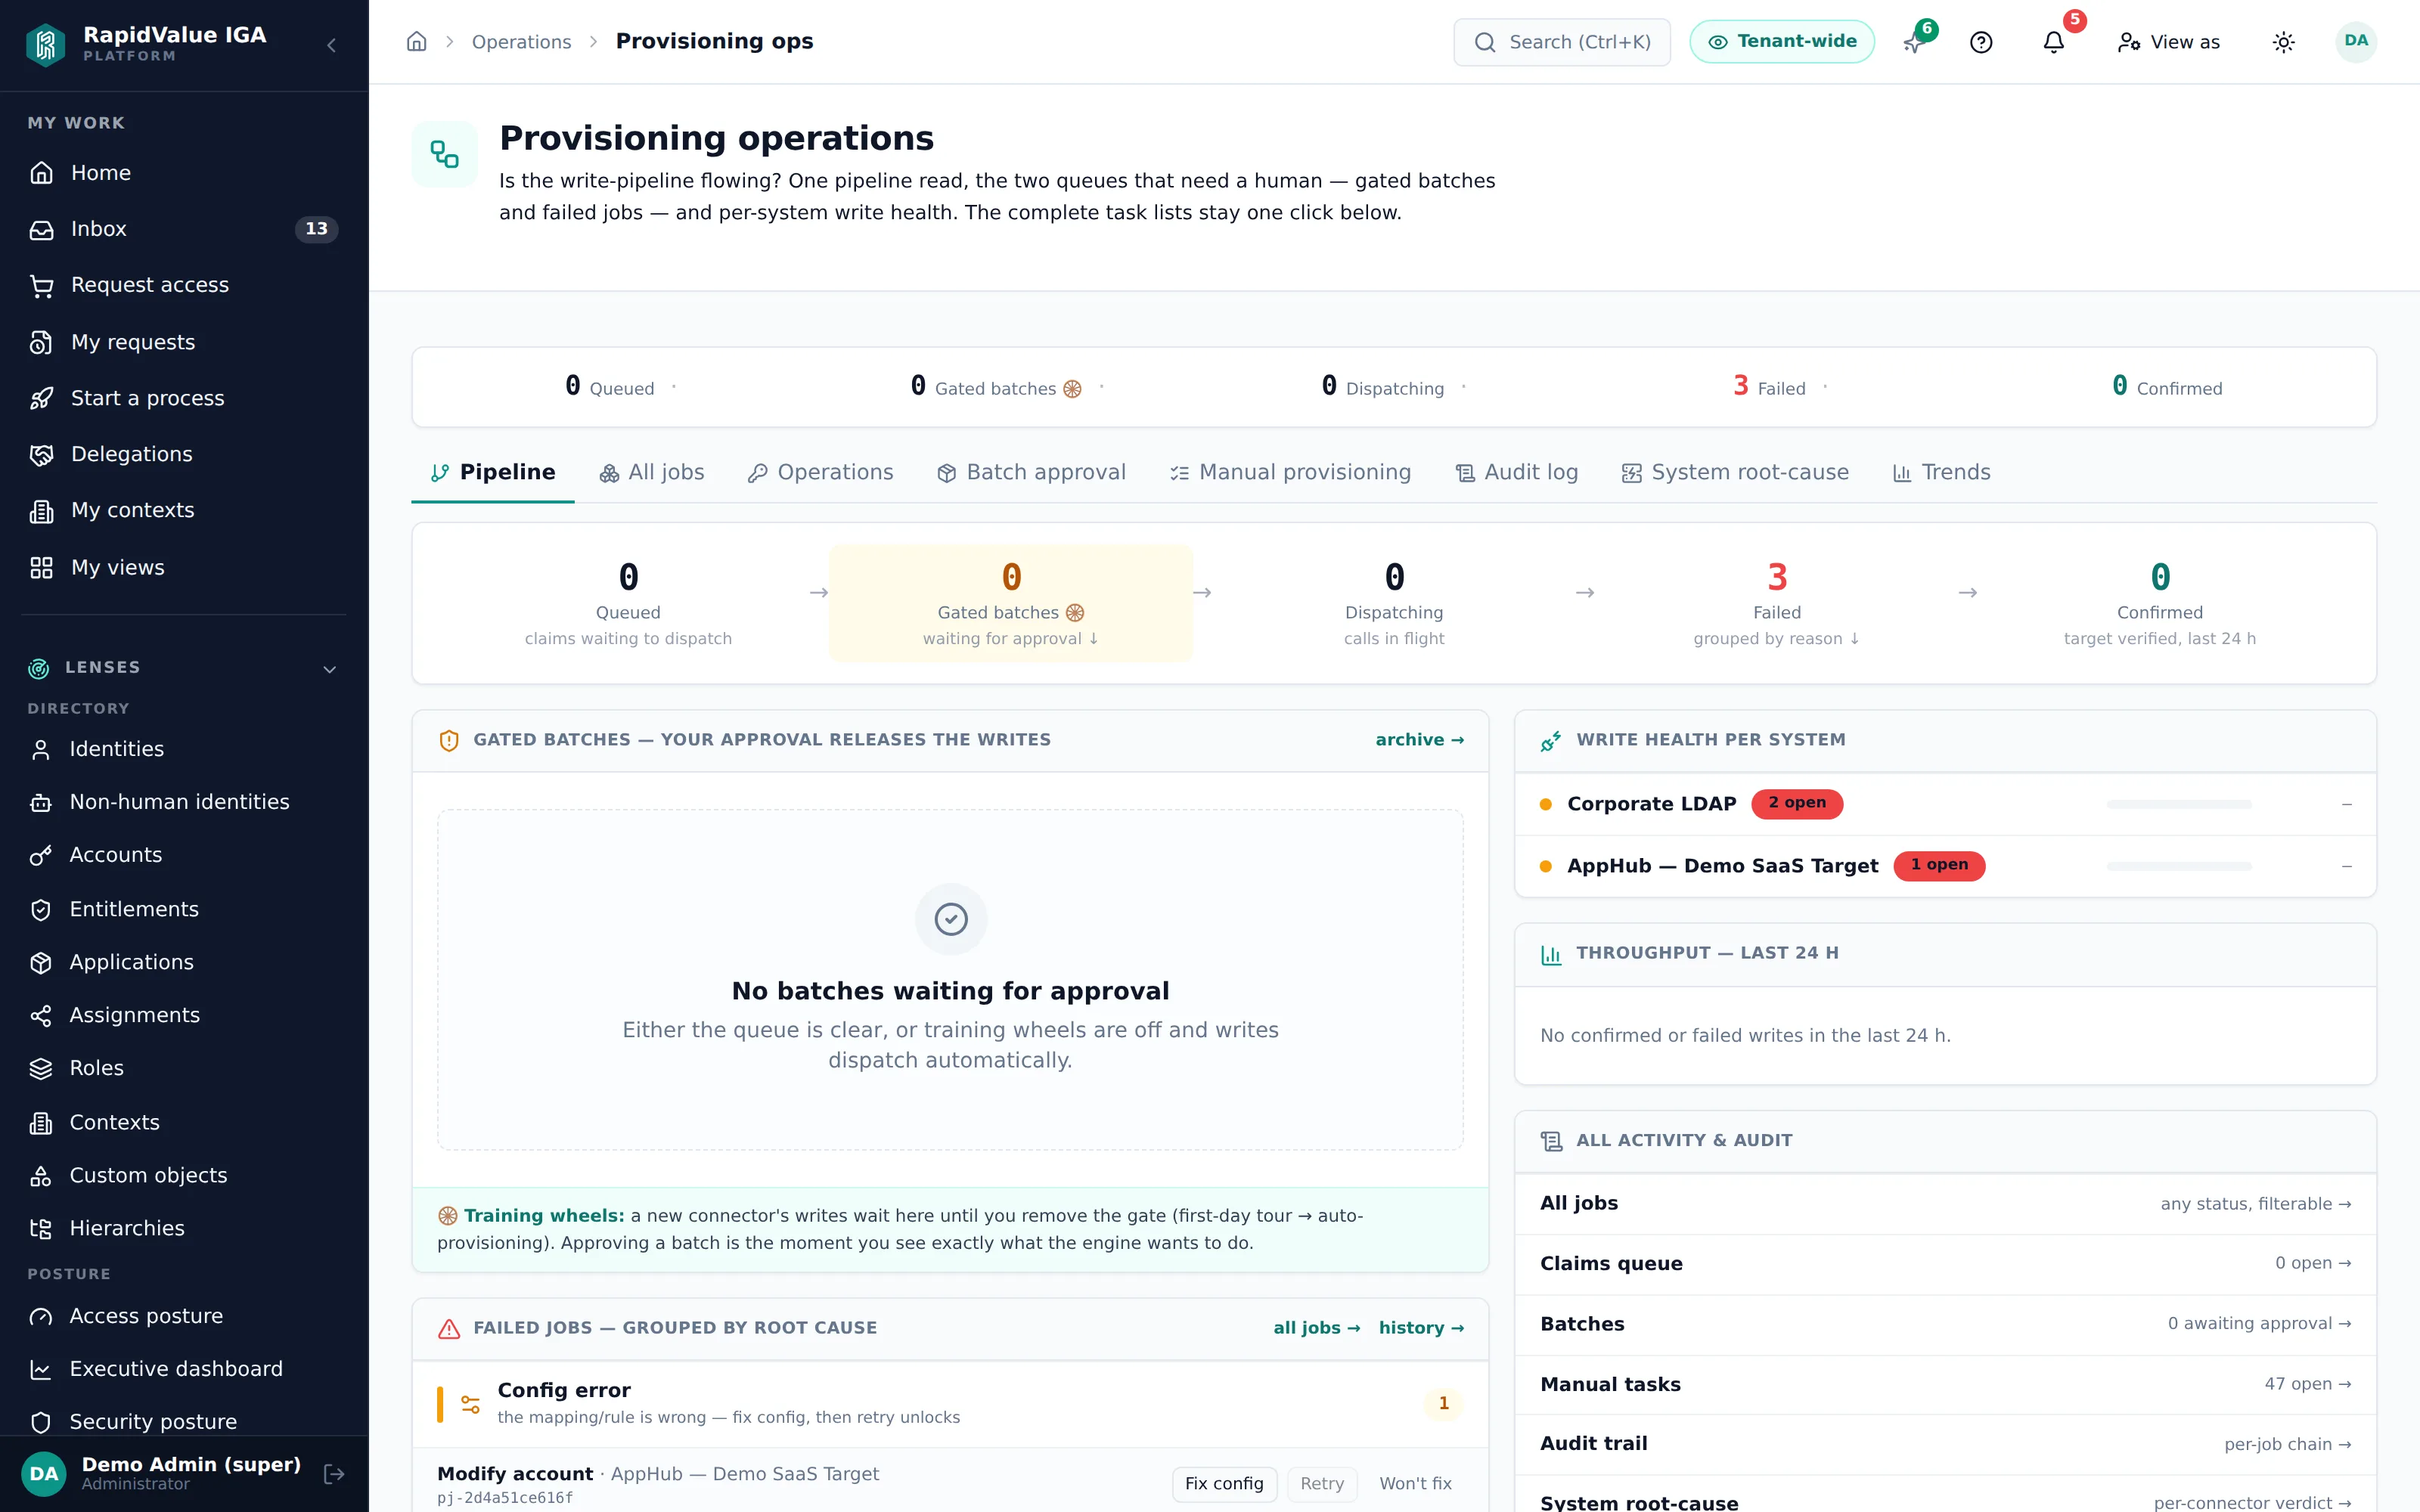Click the Hierarchies tree icon
Image resolution: width=2420 pixels, height=1512 pixels.
40,1228
